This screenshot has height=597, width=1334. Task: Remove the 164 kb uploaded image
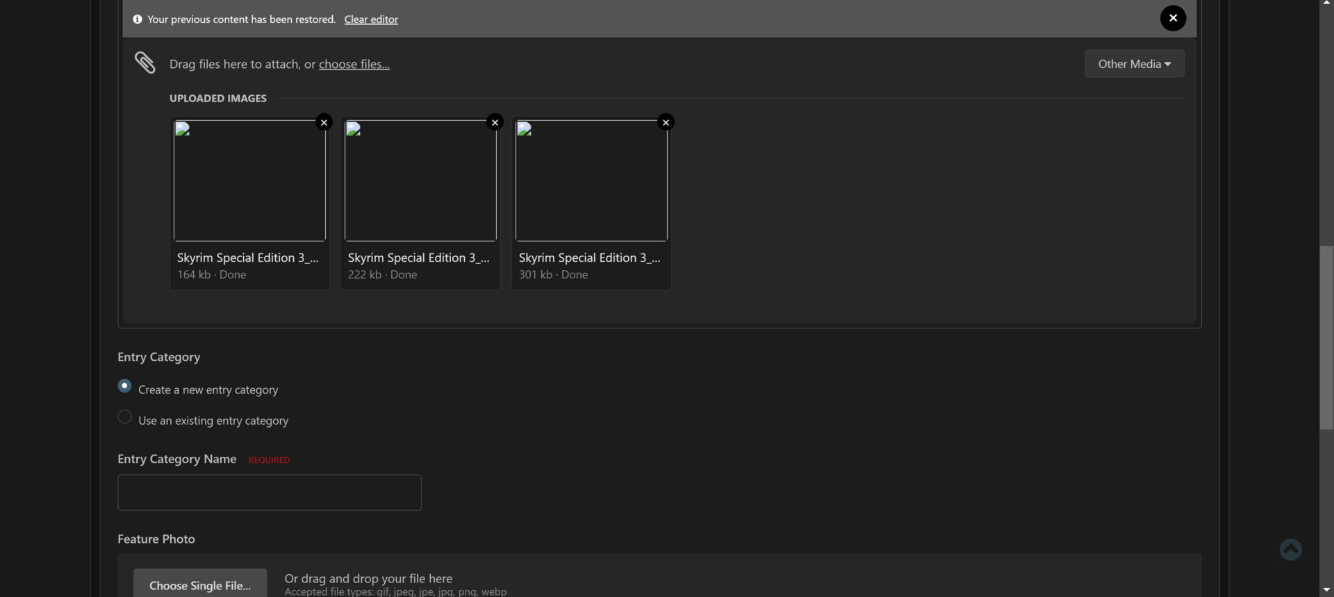(324, 122)
